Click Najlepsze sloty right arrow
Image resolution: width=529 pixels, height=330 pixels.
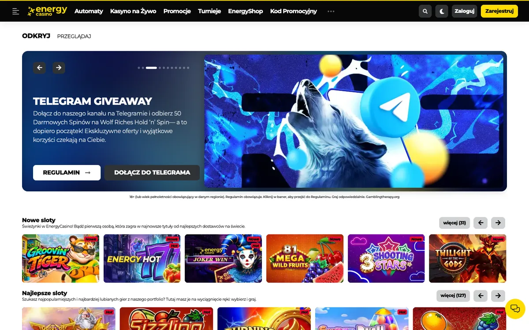(x=498, y=296)
